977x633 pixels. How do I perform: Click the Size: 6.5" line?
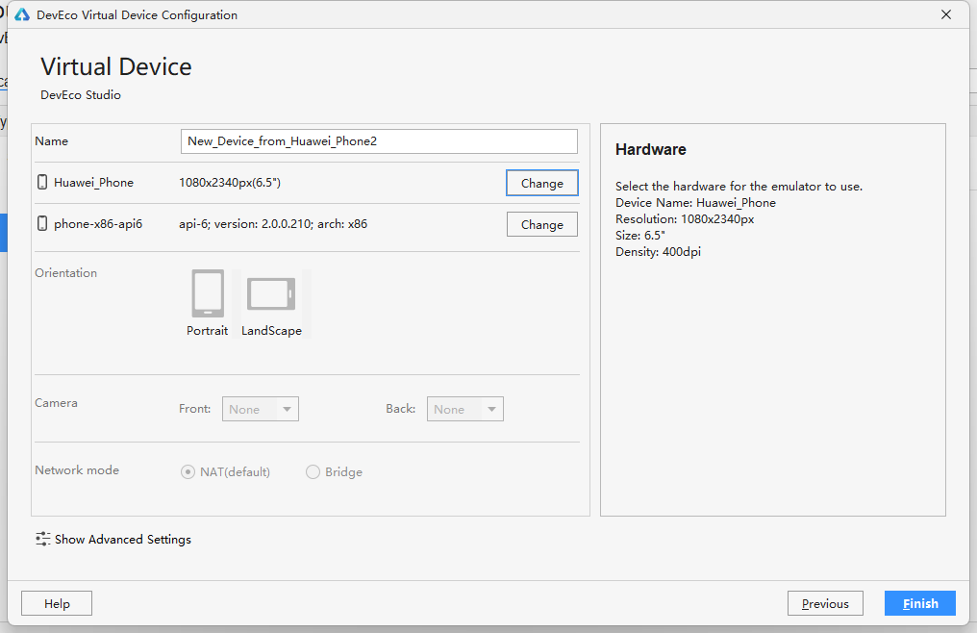(639, 235)
